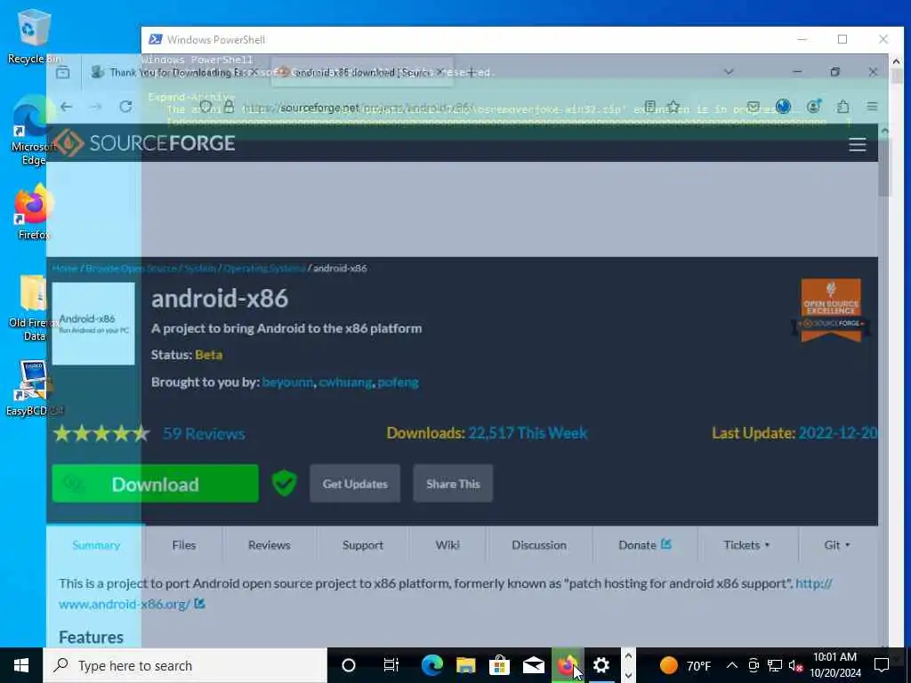The width and height of the screenshot is (911, 683).
Task: Open the Discussion tab
Action: tap(538, 545)
